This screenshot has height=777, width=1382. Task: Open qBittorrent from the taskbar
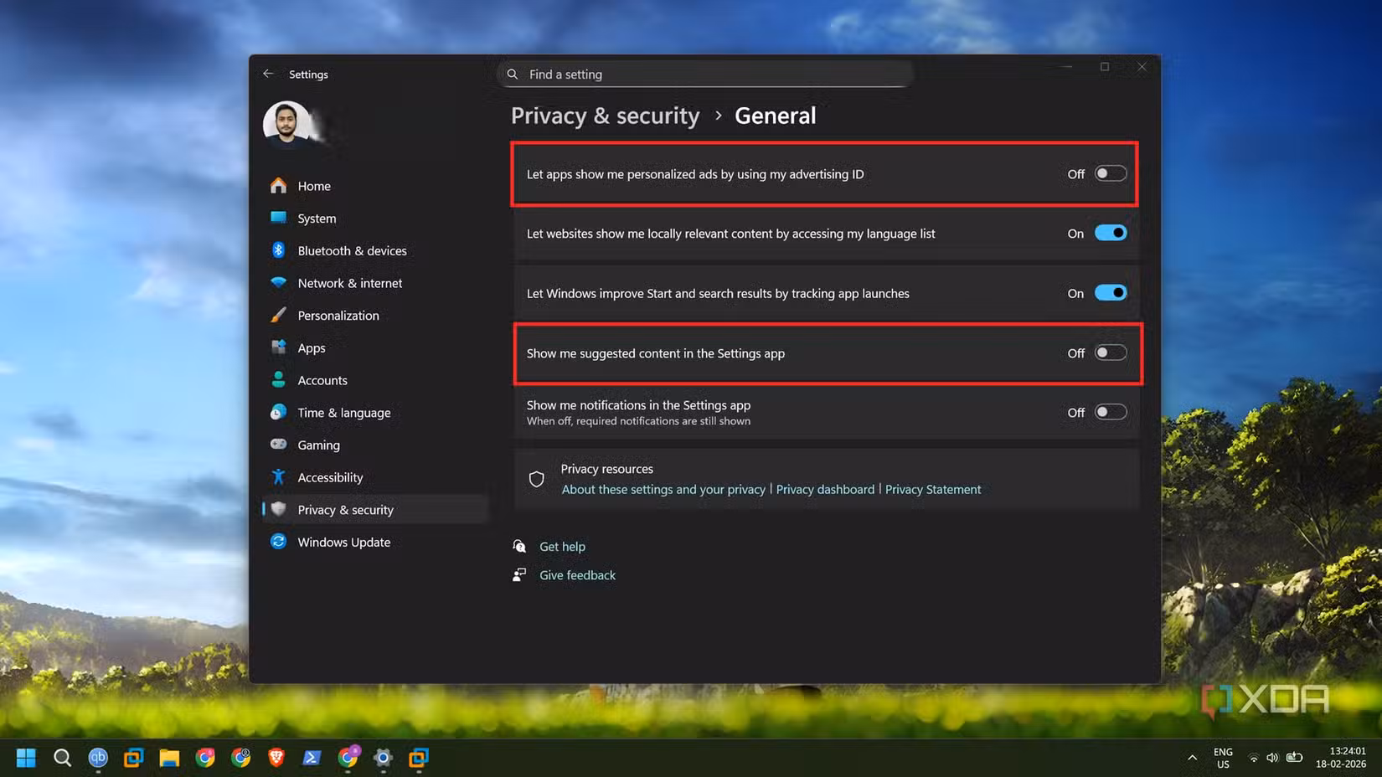pos(98,758)
